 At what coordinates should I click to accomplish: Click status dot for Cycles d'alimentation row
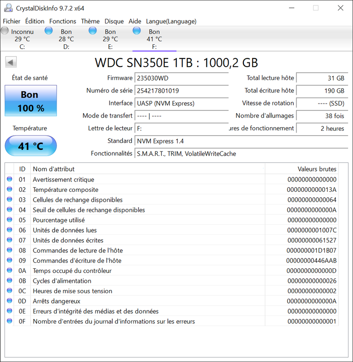10,280
